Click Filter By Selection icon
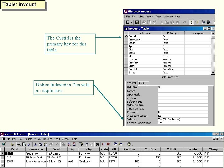This screenshot has height=168, width=224. (81, 144)
